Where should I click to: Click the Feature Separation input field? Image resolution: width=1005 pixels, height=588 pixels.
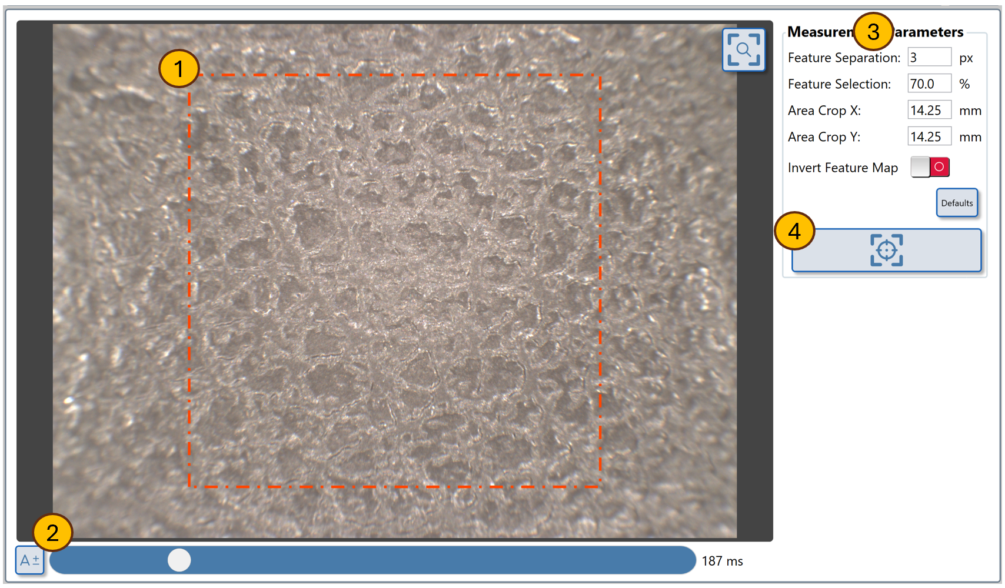(x=929, y=58)
